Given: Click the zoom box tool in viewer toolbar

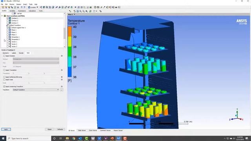Looking at the screenshot, I should point(80,11).
